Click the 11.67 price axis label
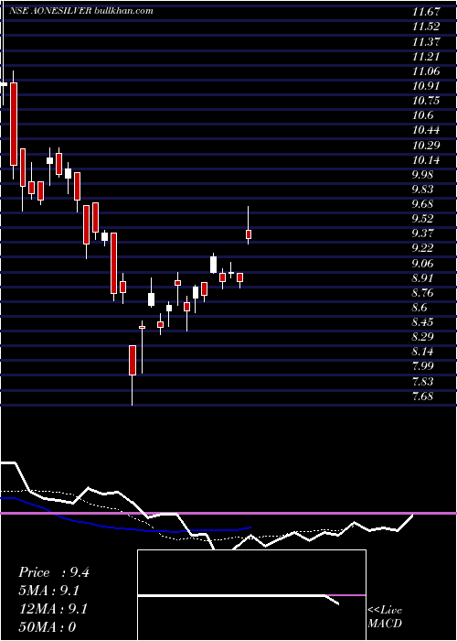This screenshot has width=457, height=641. point(426,12)
